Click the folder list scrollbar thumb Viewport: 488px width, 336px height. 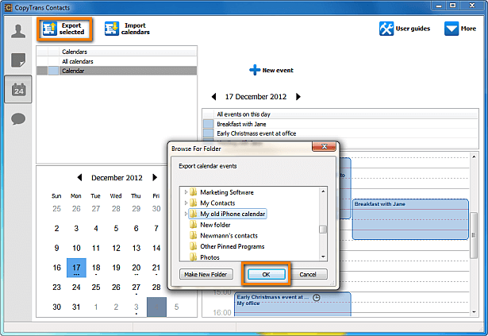pos(323,230)
